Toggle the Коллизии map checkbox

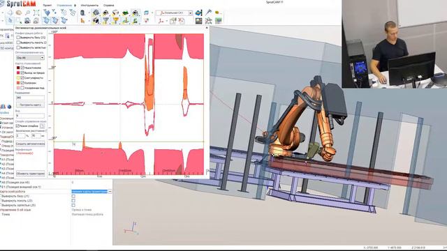click(x=22, y=83)
